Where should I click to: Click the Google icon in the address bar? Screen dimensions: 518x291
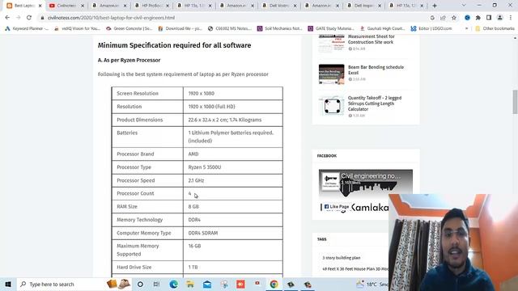tap(432, 18)
